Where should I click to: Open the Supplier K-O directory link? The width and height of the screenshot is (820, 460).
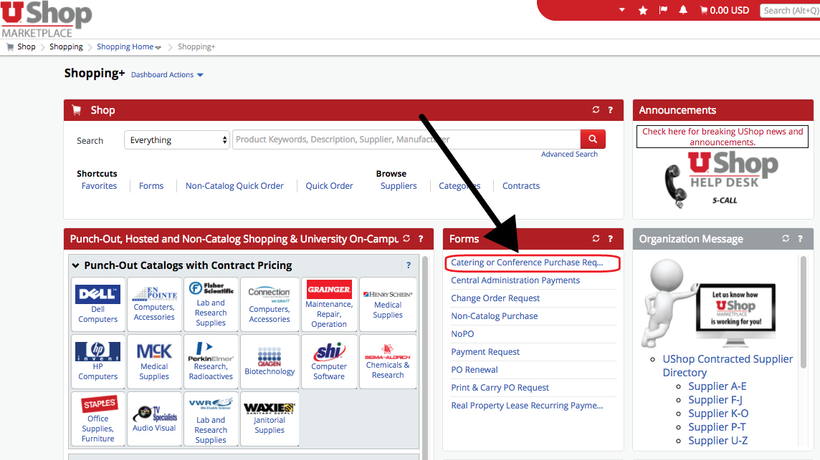[x=718, y=413]
